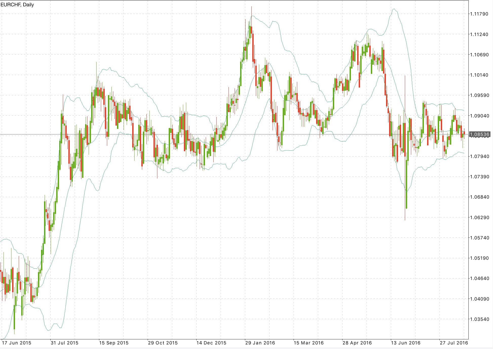Viewport: 493px width, 349px height.
Task: Select the current price tag 1.08536
Action: click(480, 134)
